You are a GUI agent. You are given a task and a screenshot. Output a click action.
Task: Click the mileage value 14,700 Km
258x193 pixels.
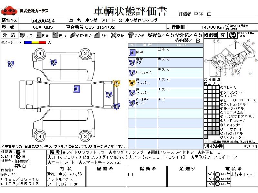[x=213, y=27]
